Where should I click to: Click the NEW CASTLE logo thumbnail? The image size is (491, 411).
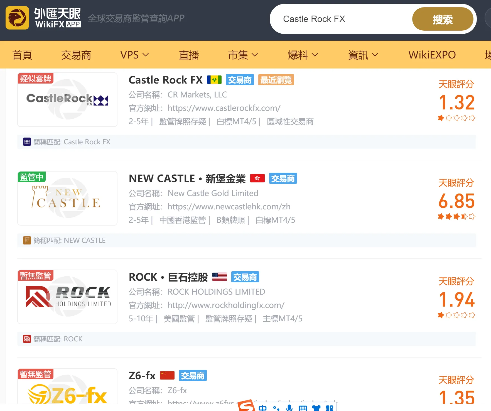tap(67, 198)
